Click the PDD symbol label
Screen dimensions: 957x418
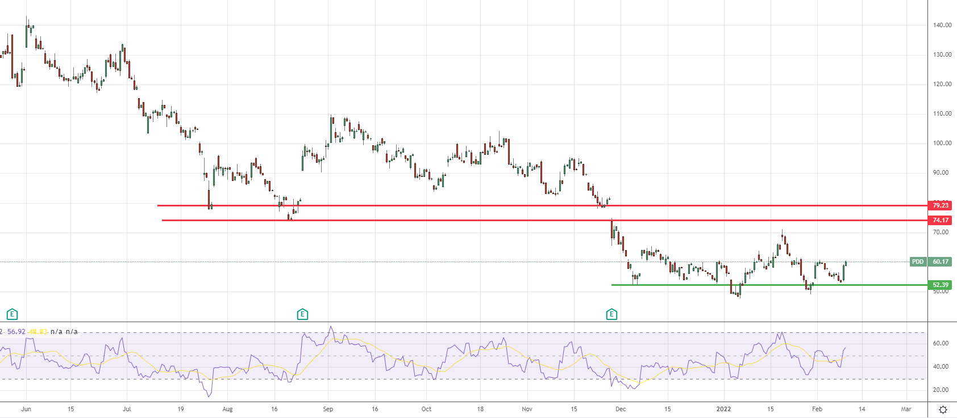click(918, 261)
